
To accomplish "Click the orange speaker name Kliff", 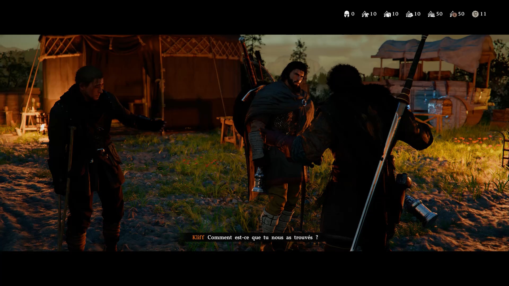I will pyautogui.click(x=198, y=237).
